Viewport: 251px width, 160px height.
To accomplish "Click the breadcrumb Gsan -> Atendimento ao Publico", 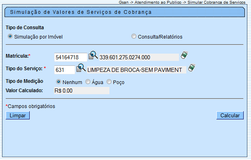I will click(x=150, y=2).
